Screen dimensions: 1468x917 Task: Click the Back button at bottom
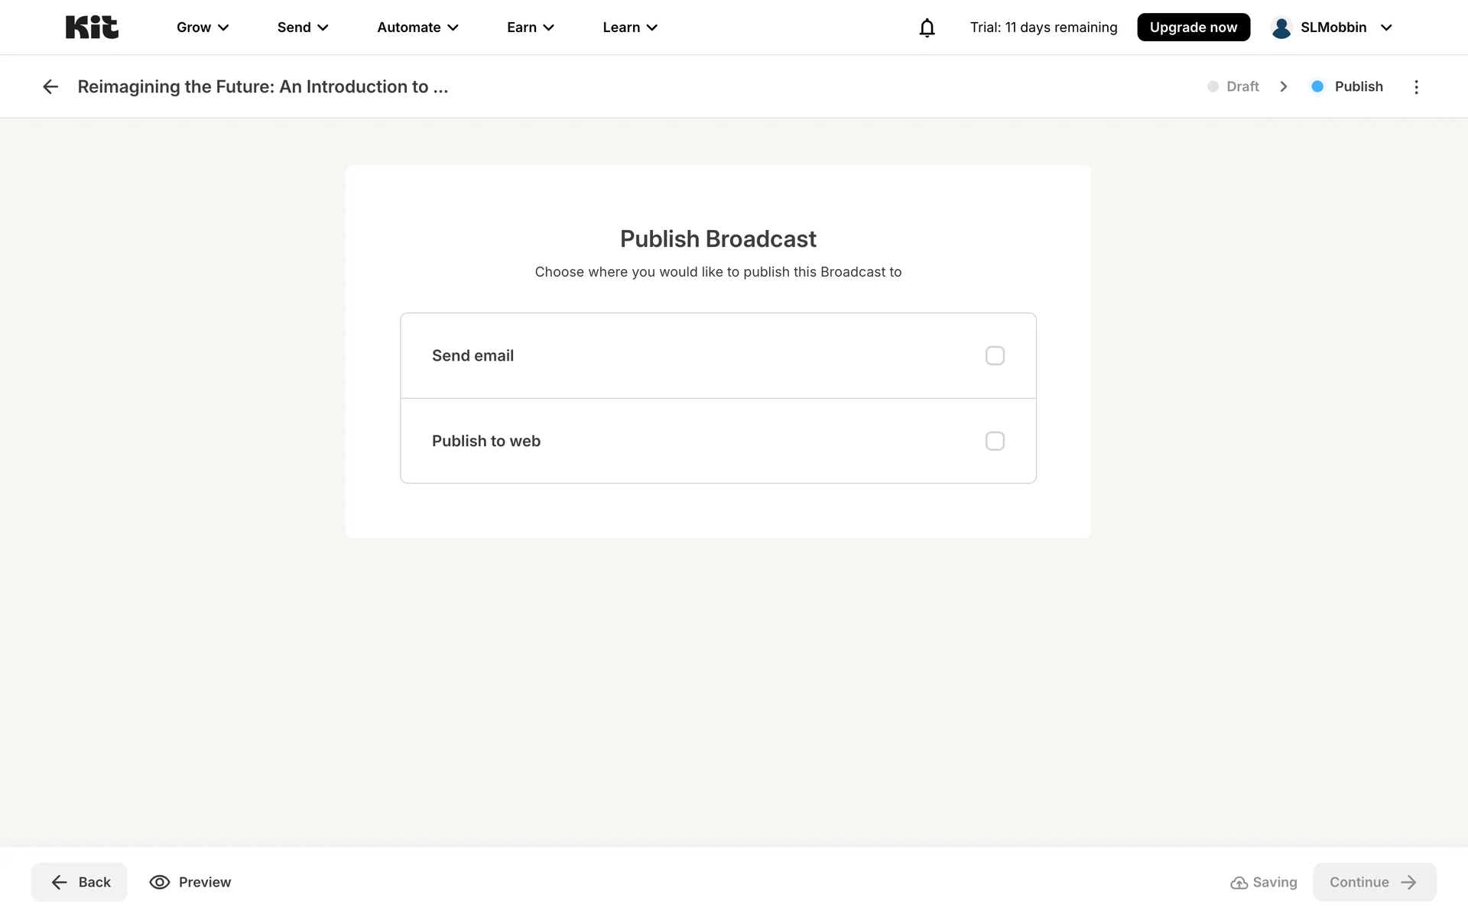[x=80, y=882]
